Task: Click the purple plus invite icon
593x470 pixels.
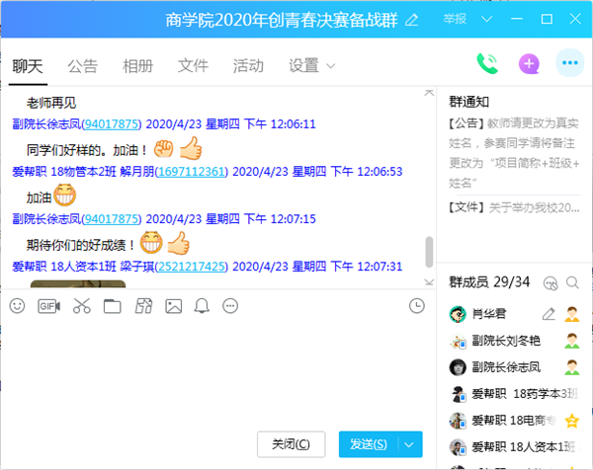Action: coord(530,64)
